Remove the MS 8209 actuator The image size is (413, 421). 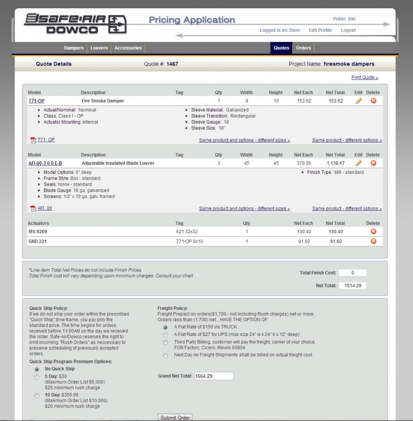tap(373, 232)
